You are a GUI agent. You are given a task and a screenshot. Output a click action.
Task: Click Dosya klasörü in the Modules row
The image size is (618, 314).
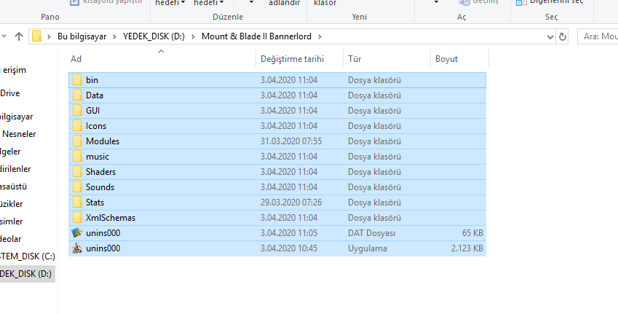(x=374, y=141)
